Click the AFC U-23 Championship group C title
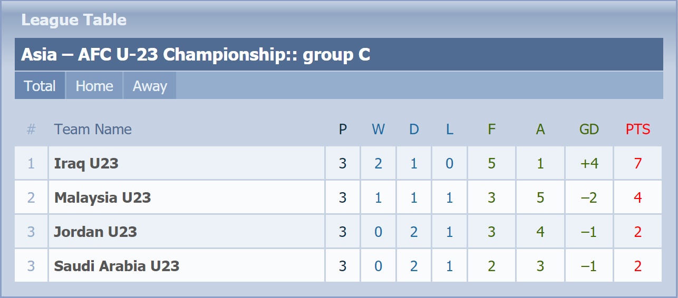The image size is (678, 298). pyautogui.click(x=196, y=54)
